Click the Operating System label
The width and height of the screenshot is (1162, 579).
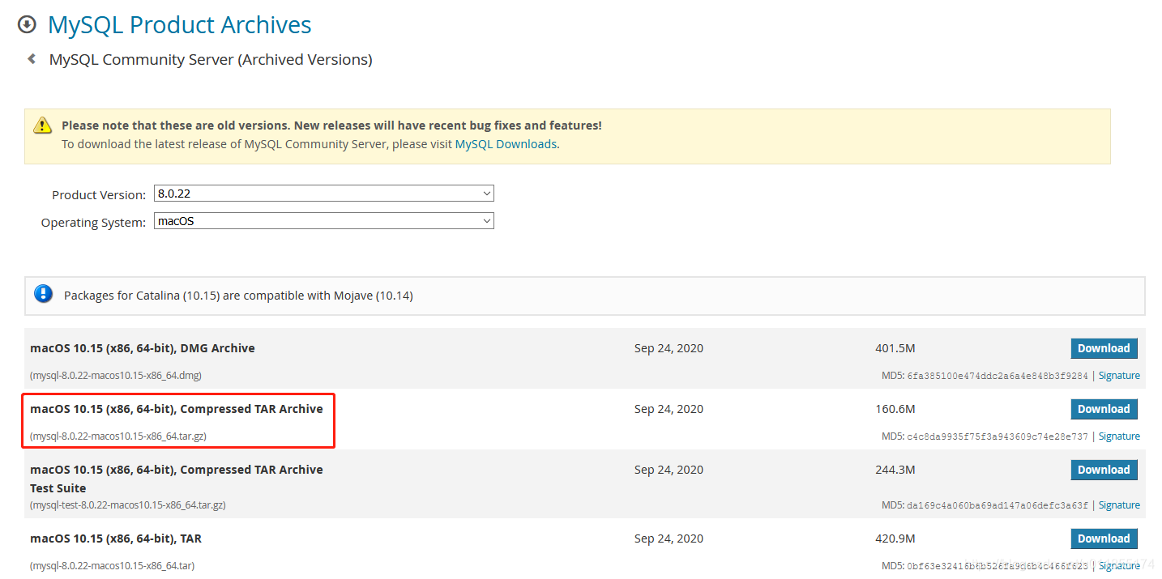point(94,223)
